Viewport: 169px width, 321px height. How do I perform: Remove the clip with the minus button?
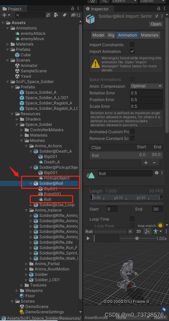coord(154,163)
